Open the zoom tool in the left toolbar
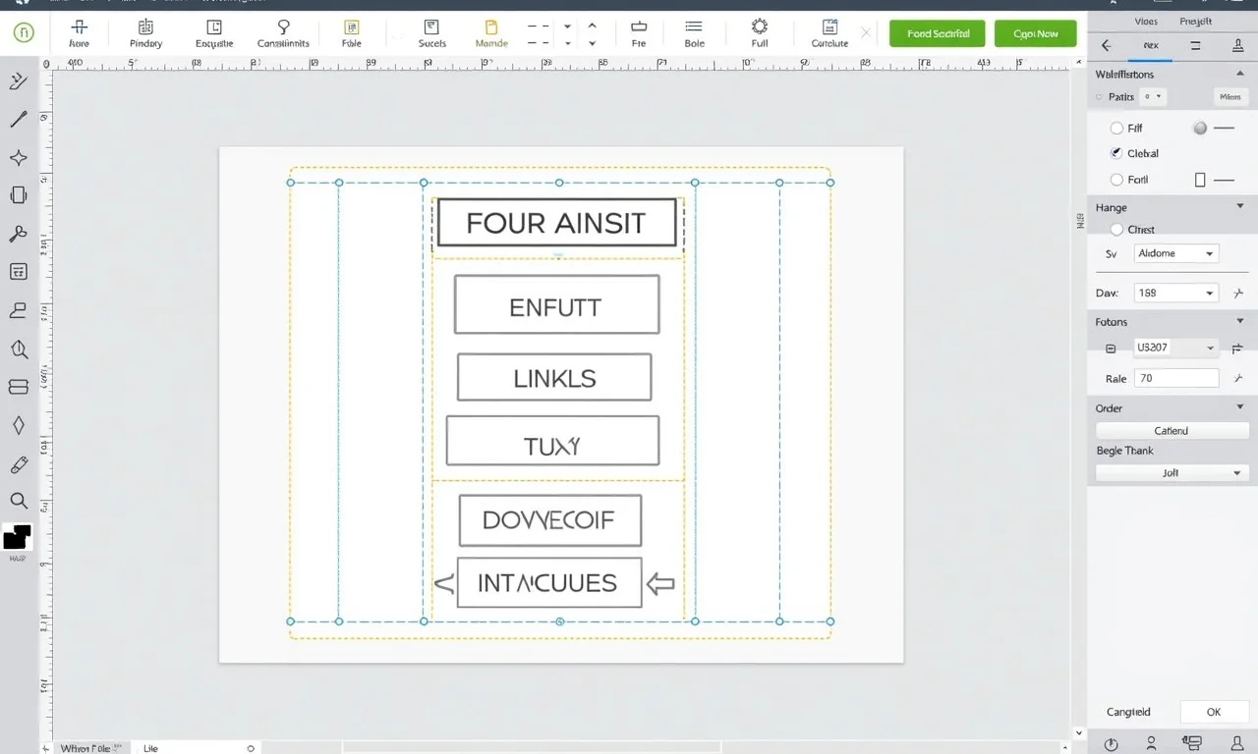 point(18,501)
